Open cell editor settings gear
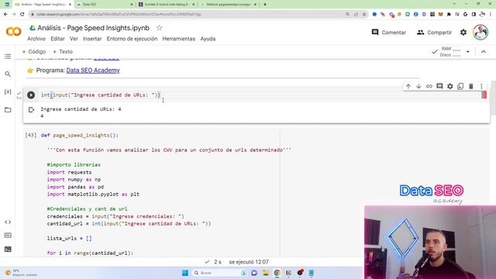The image size is (496, 279). click(449, 86)
